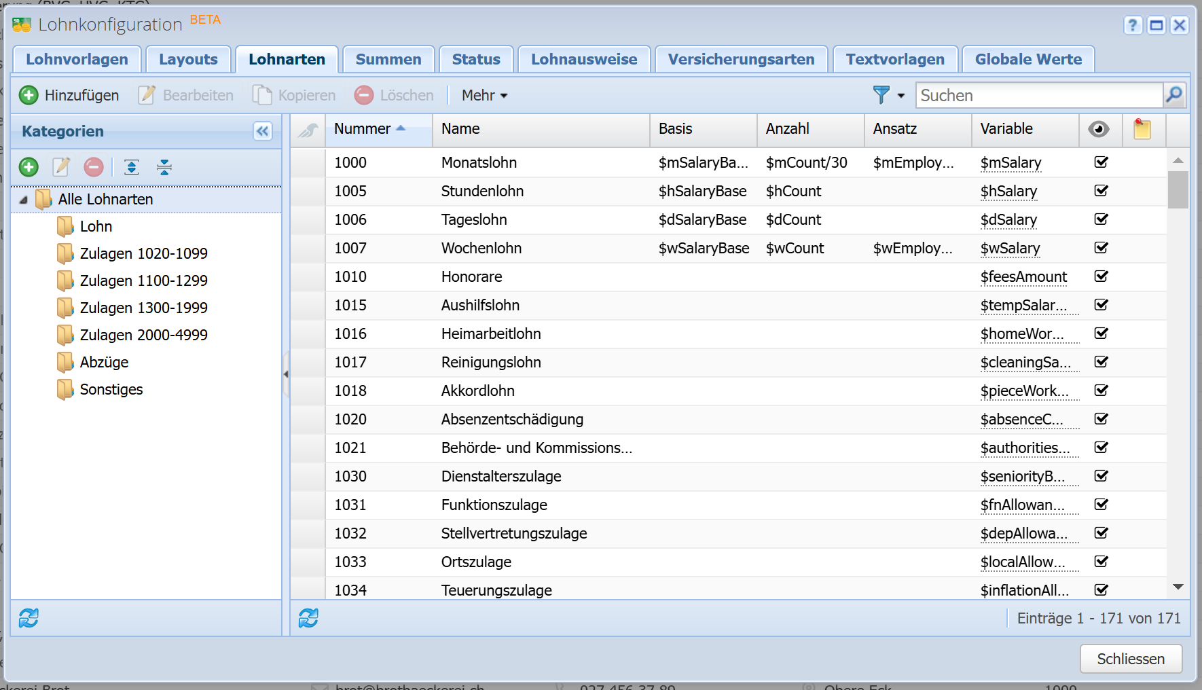Screen dimensions: 1202x690
Task: Toggle visibility checkbox for Monatslohn
Action: (x=1101, y=162)
